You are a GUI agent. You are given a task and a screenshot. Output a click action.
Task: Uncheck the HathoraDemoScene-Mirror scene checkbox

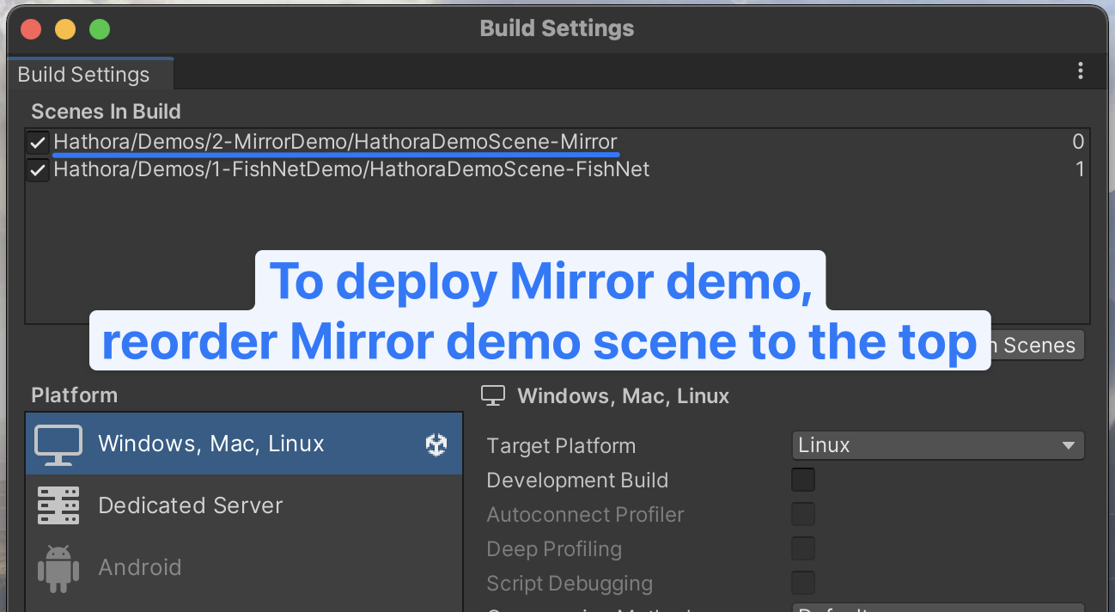pyautogui.click(x=38, y=143)
